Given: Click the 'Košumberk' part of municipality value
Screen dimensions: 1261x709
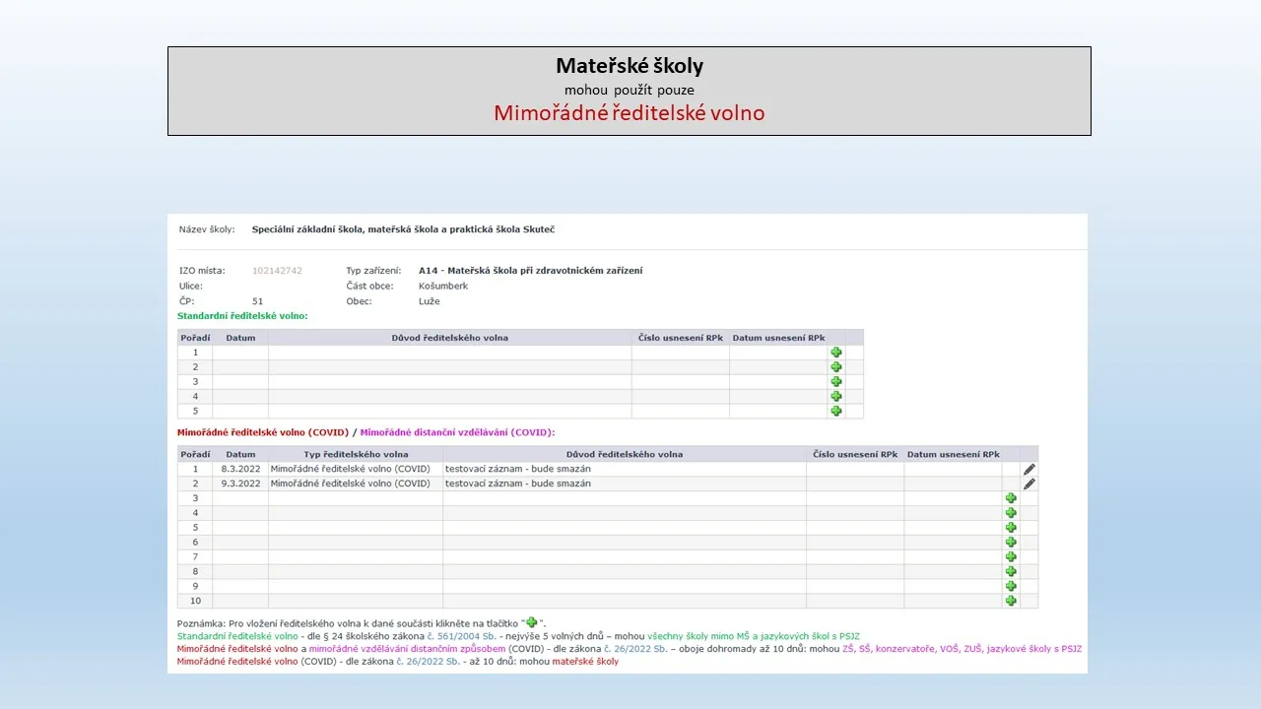Looking at the screenshot, I should pyautogui.click(x=443, y=287).
